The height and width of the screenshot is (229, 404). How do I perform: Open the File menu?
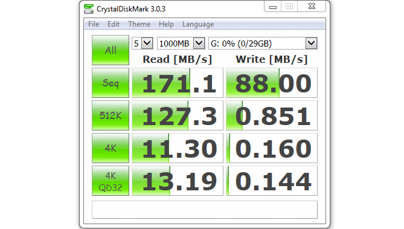point(94,24)
